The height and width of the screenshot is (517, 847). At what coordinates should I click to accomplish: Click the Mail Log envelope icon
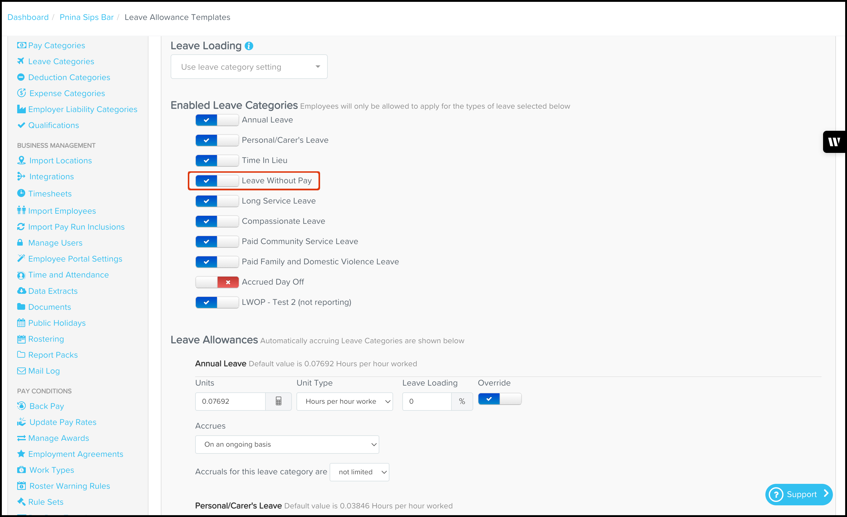pos(21,371)
